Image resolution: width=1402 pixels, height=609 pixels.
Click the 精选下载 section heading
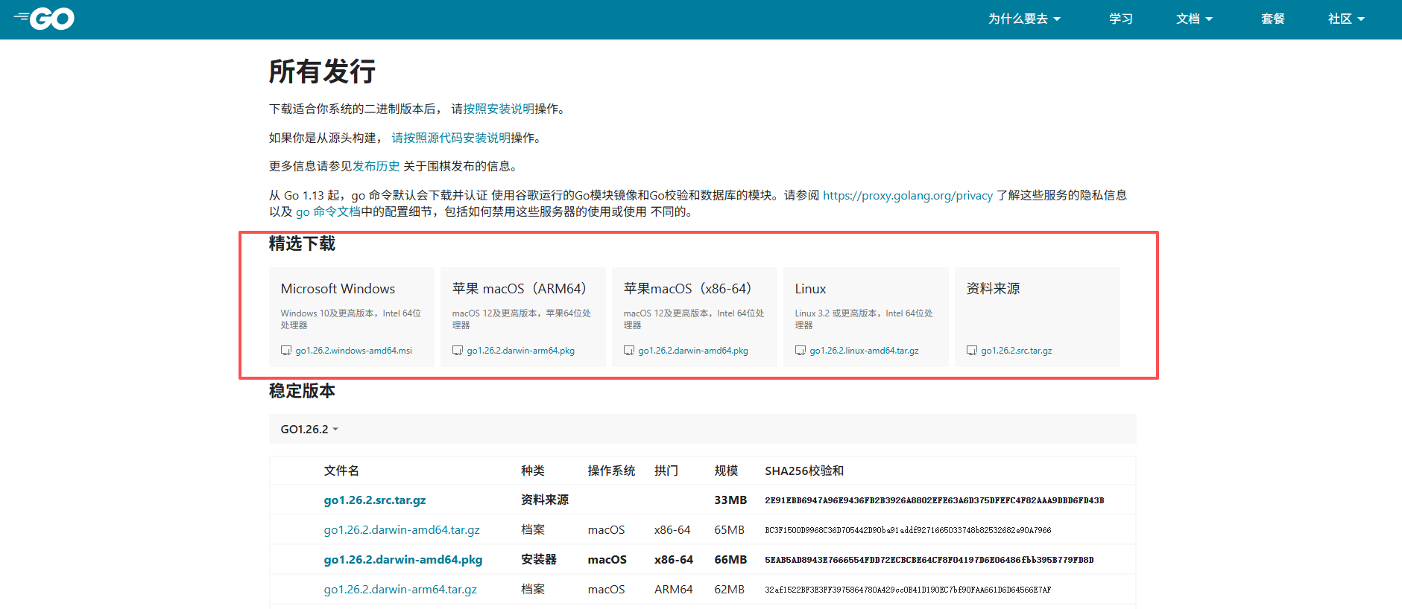(302, 243)
